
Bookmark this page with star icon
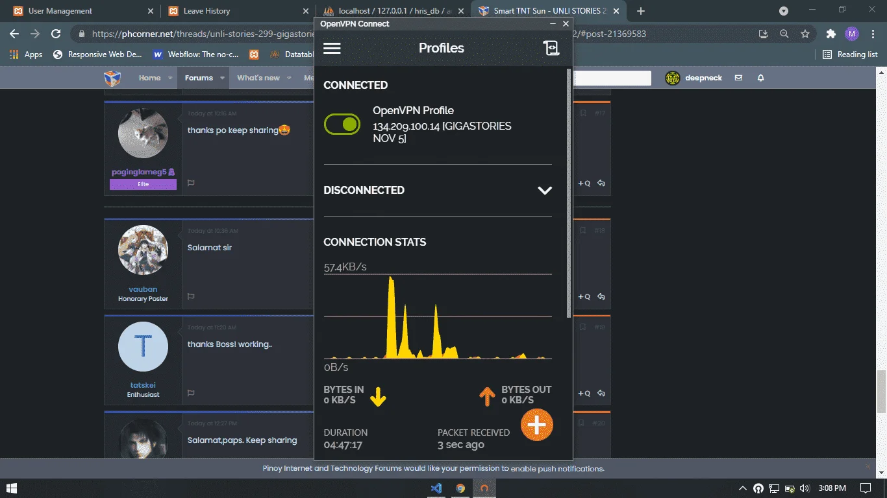805,34
